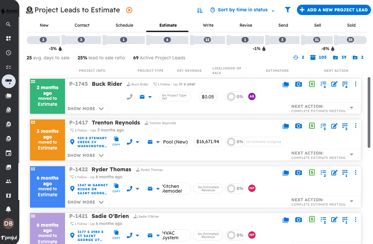
Task: Open the 529 S Stewart Creek address link
Action: point(92,142)
